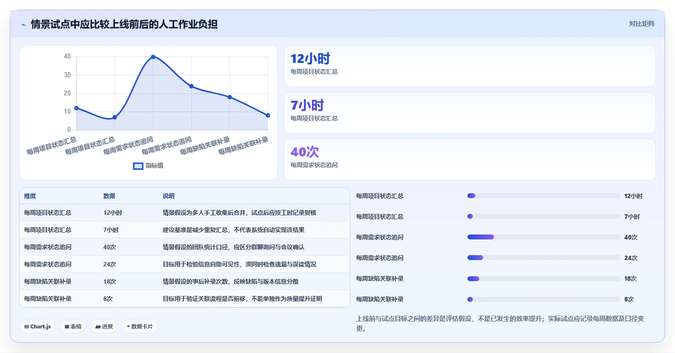The width and height of the screenshot is (675, 353).
Task: Click description 情景假设的事后补录次数
Action: [231, 282]
